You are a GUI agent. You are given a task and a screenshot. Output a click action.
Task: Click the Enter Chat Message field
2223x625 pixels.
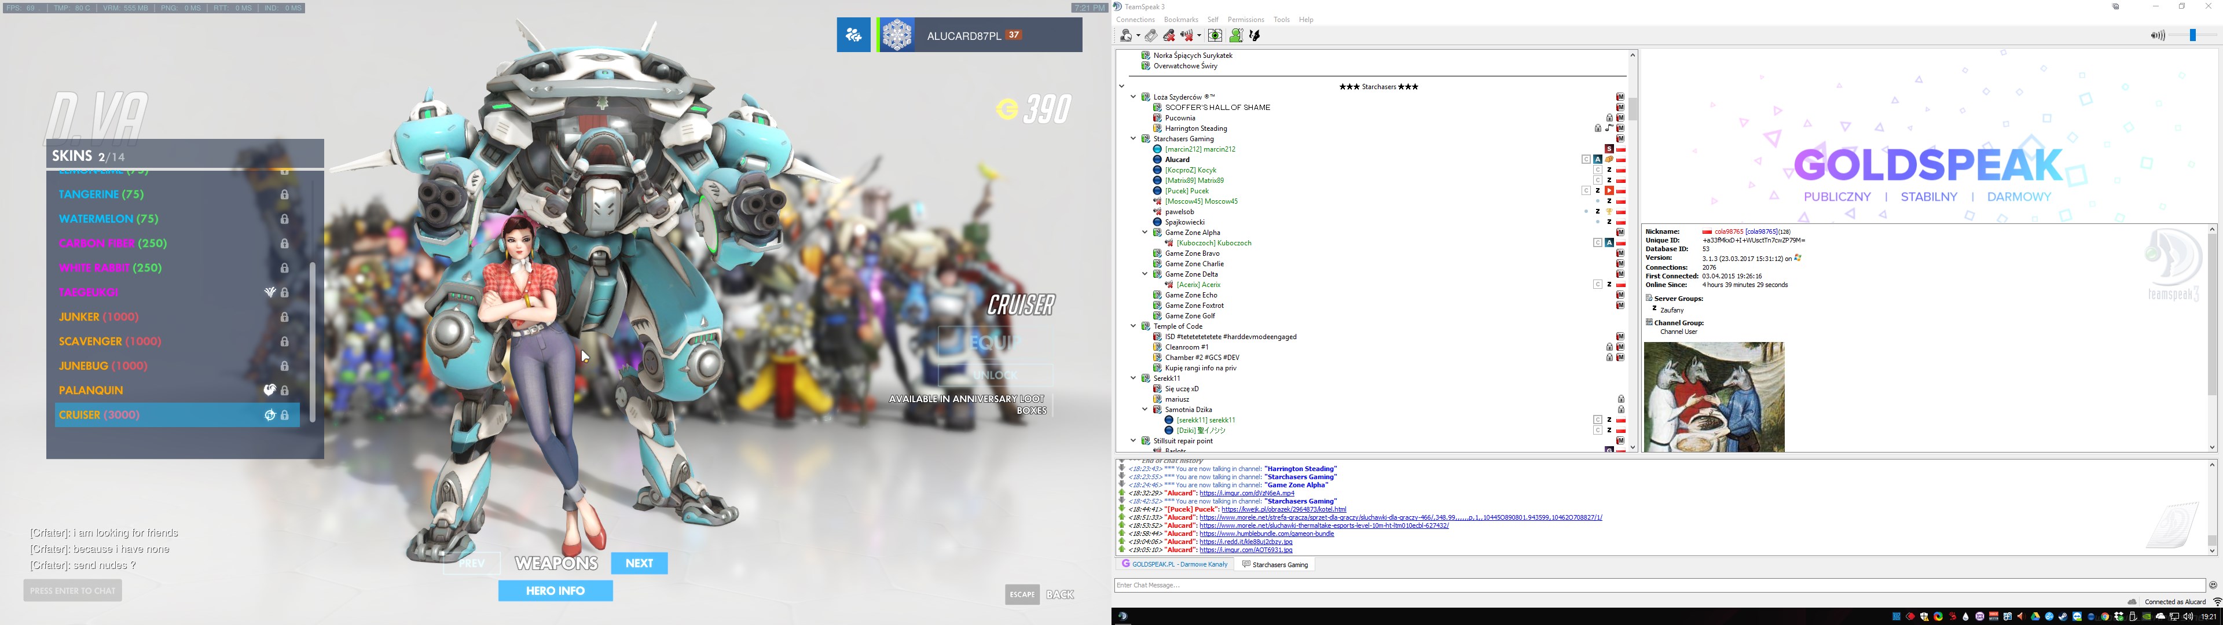click(1639, 585)
